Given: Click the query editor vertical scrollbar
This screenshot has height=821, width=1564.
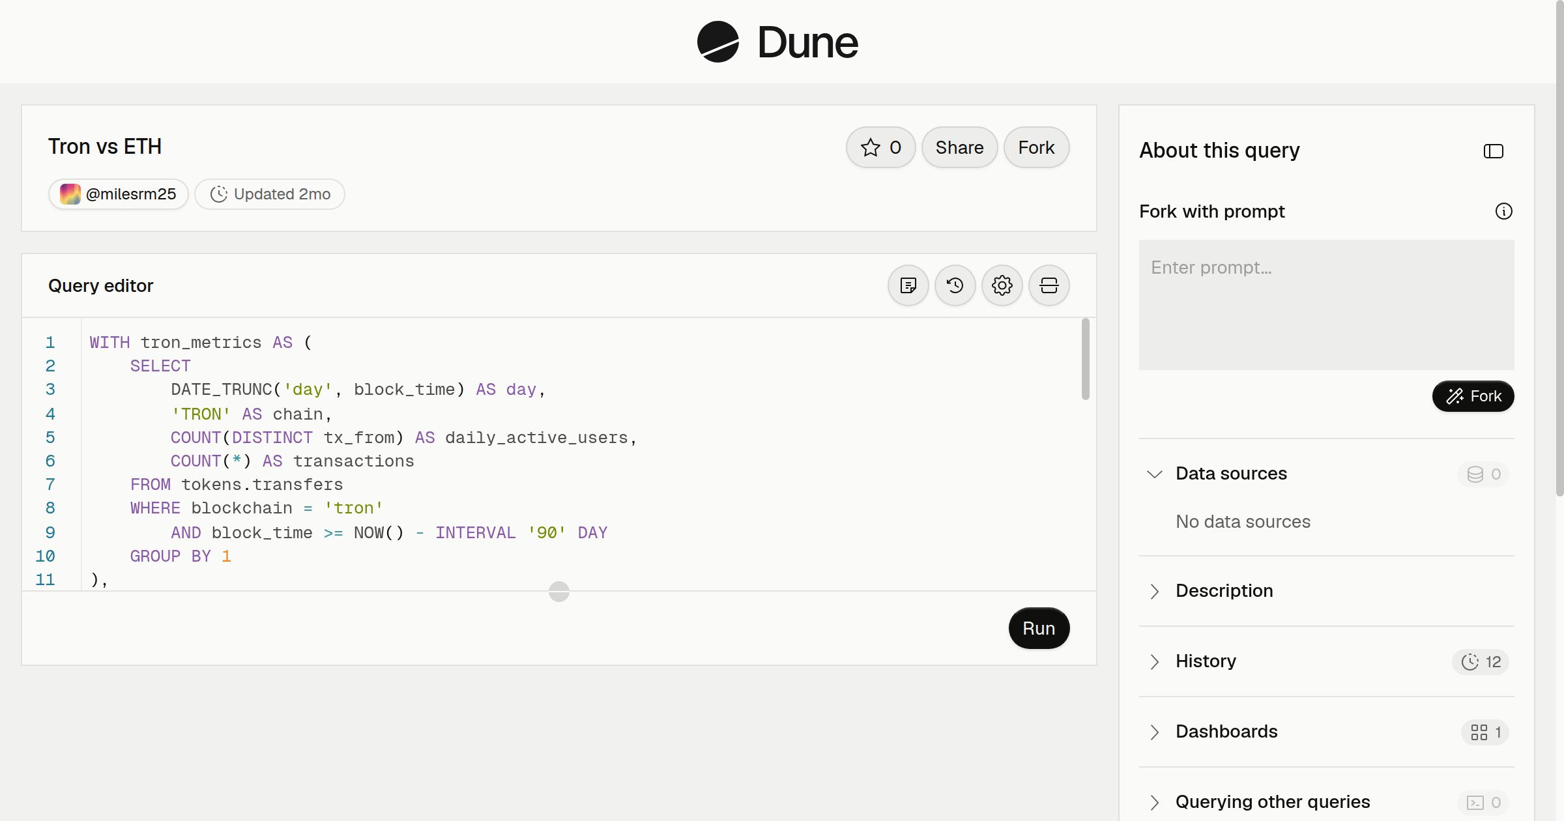Looking at the screenshot, I should pyautogui.click(x=1085, y=358).
